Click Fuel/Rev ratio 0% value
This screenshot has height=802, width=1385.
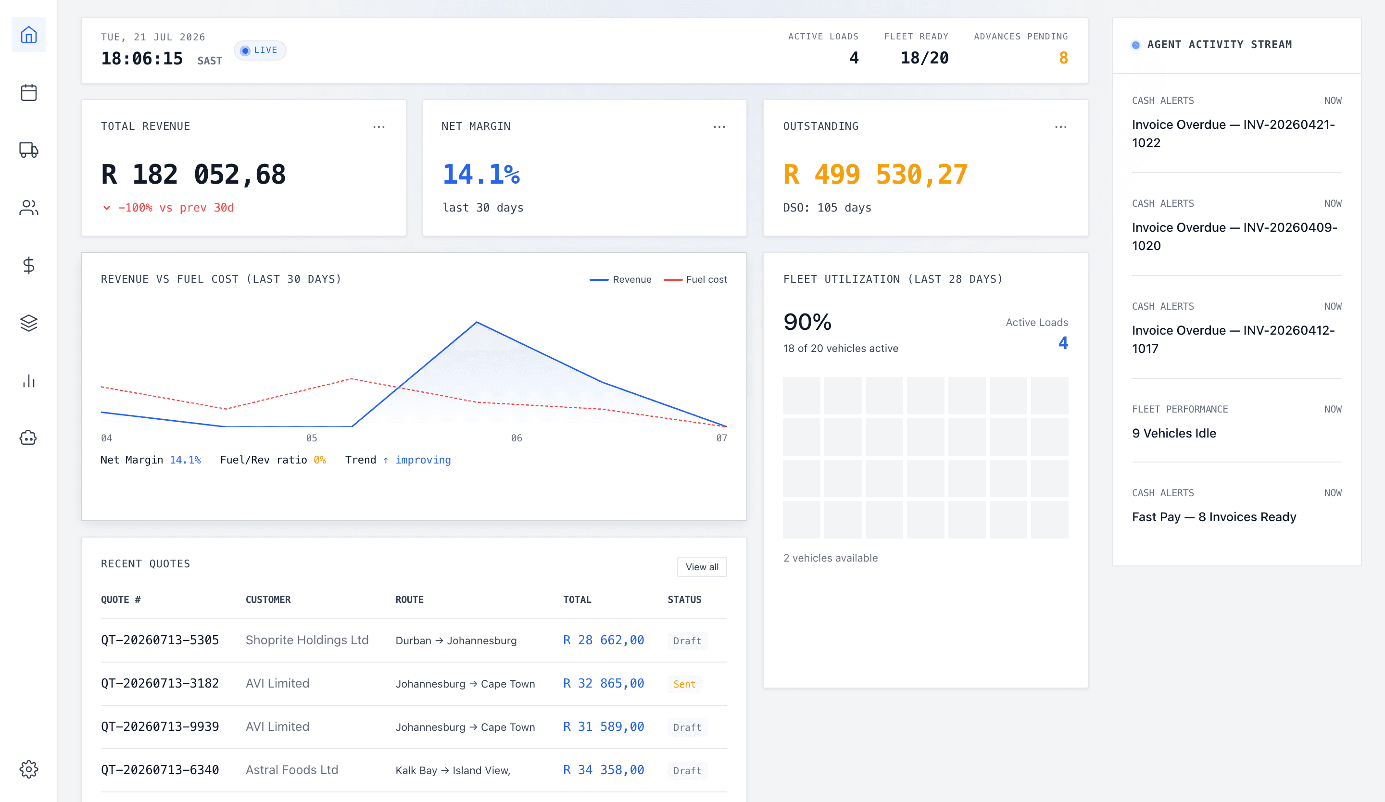(x=320, y=460)
